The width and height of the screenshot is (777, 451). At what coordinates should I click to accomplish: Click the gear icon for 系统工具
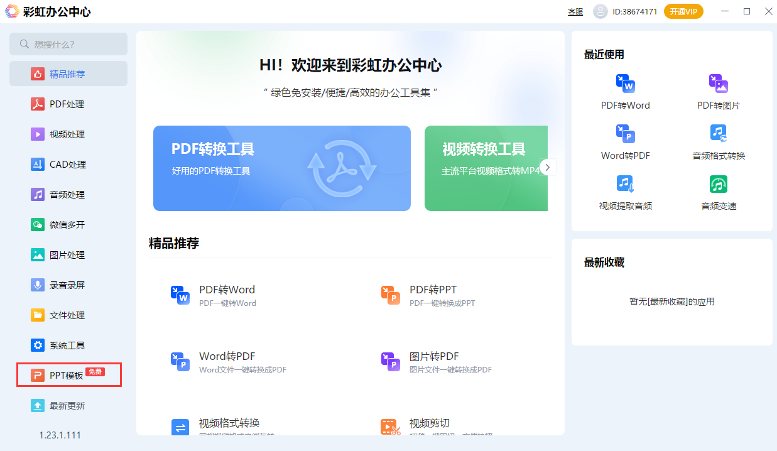[38, 345]
